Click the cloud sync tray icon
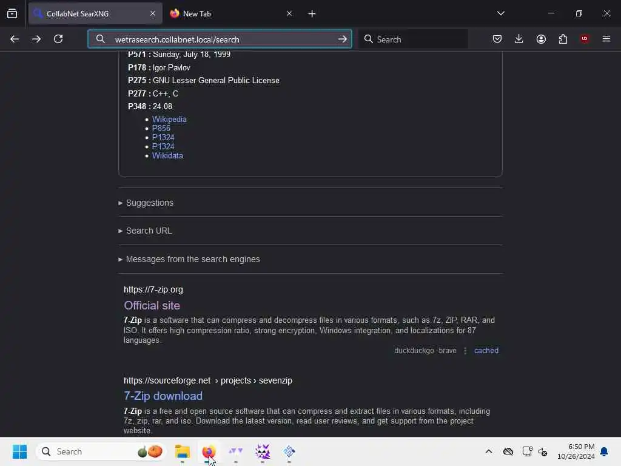 point(508,451)
